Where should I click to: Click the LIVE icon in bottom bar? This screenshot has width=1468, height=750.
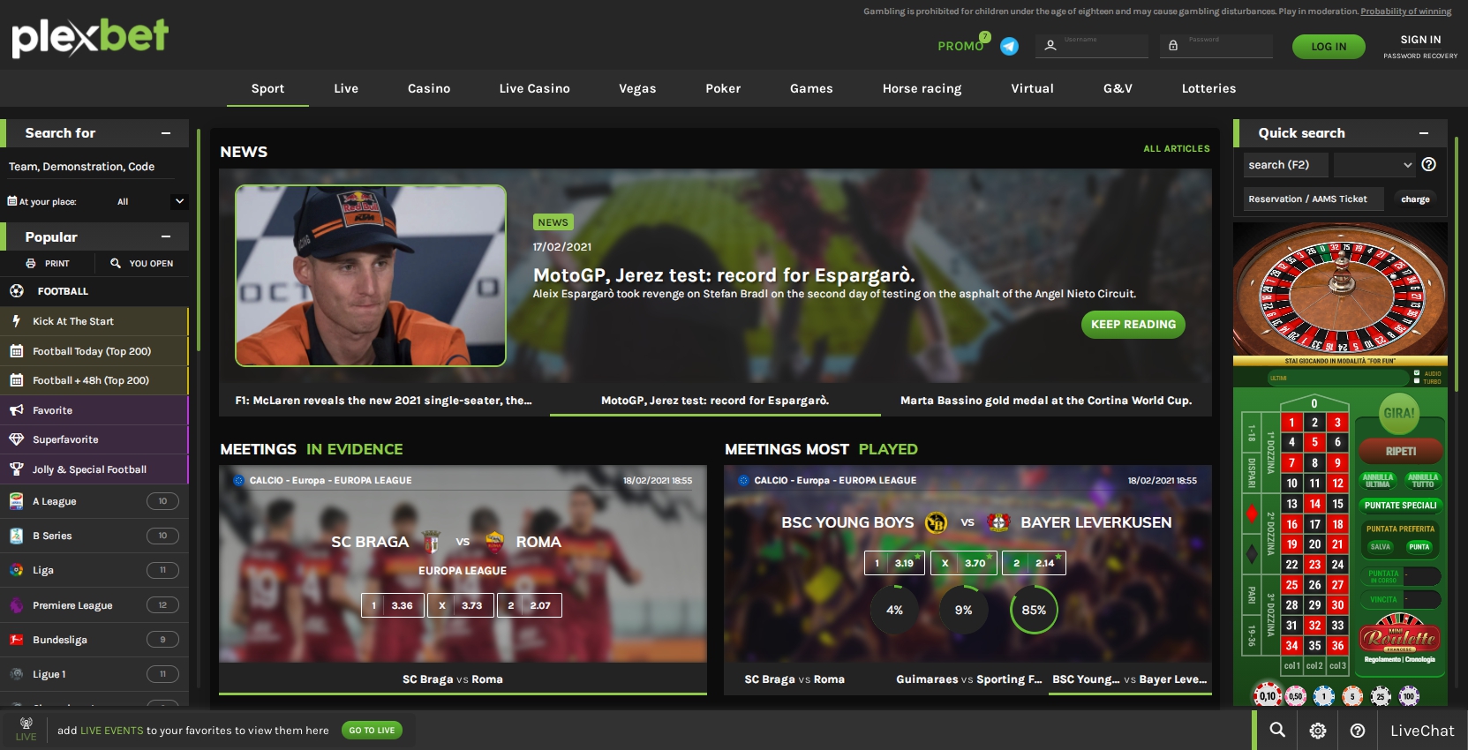tap(26, 730)
